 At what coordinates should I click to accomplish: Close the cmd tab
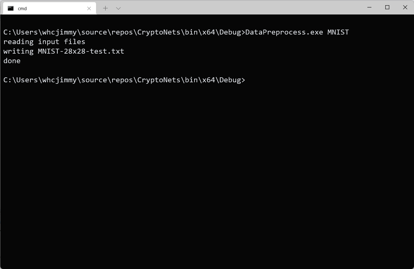tap(89, 8)
